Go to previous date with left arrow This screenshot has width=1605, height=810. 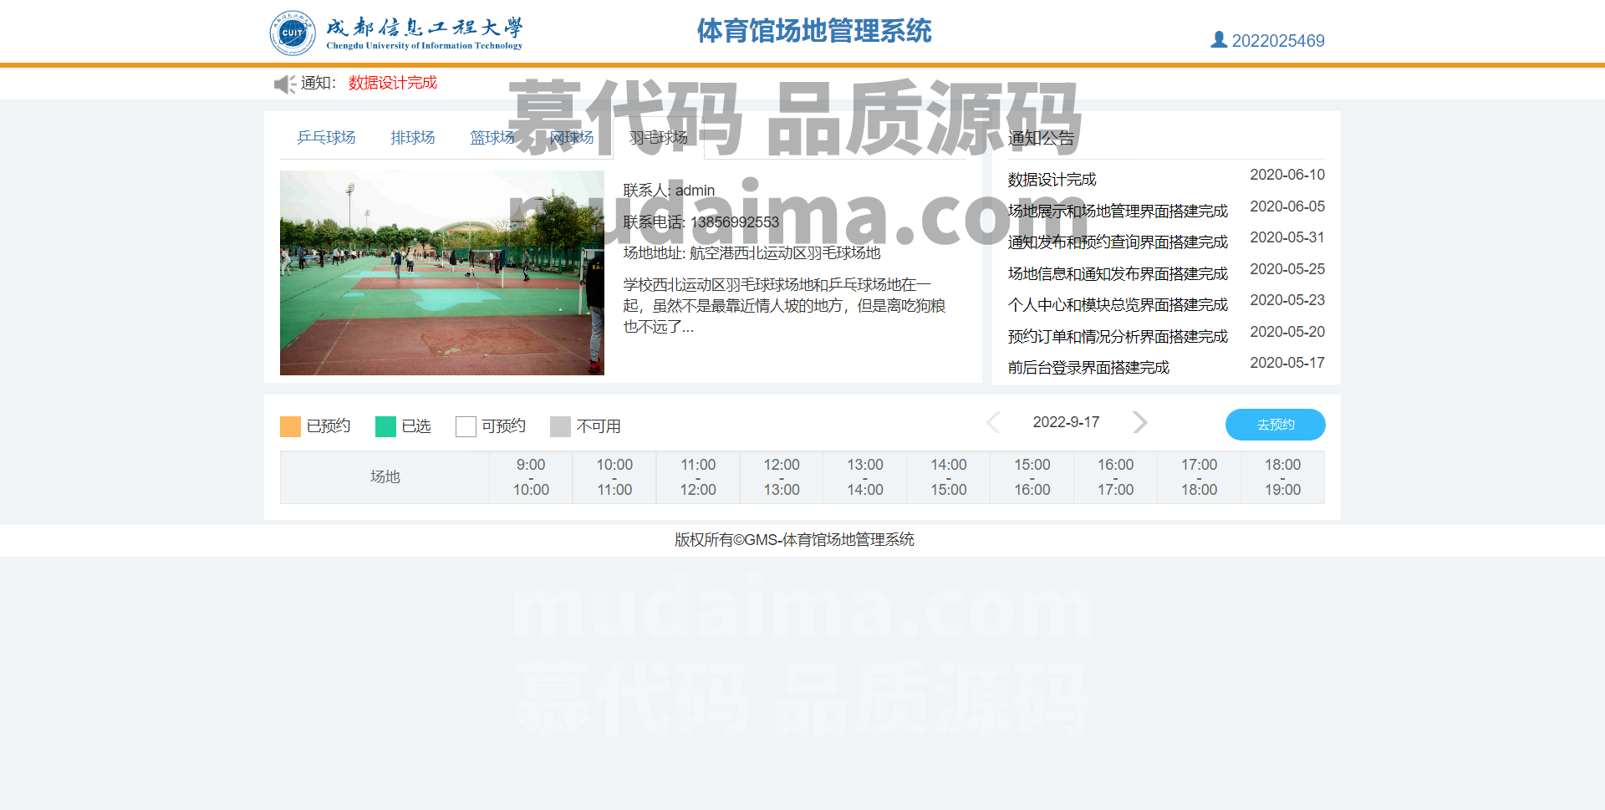(x=993, y=422)
